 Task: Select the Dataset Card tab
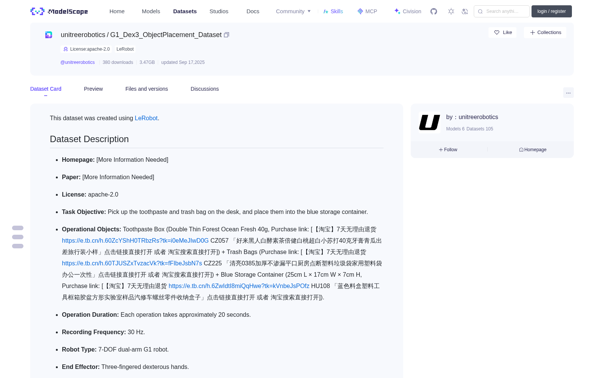[x=46, y=89]
